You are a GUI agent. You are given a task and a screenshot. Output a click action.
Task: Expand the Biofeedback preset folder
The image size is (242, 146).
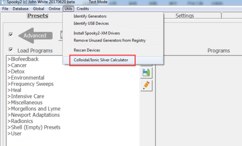(23, 59)
